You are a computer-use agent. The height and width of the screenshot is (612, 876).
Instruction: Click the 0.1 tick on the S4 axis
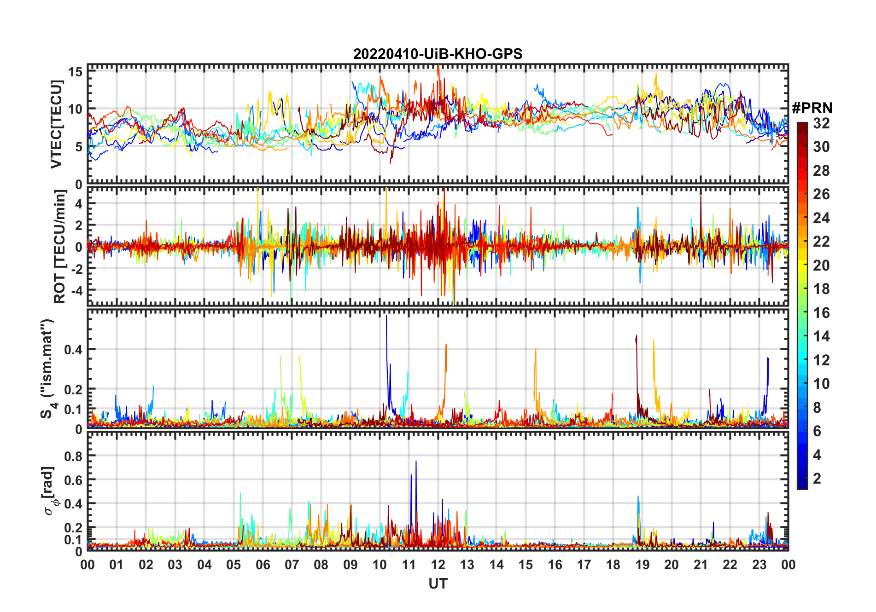74,409
